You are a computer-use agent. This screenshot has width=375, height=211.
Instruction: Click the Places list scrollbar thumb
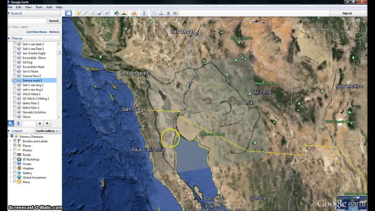(59, 53)
